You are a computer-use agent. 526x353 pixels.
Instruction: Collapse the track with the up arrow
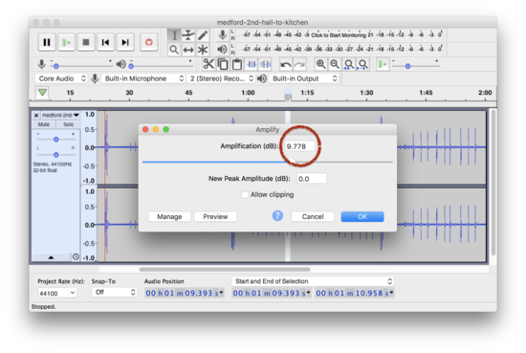point(51,257)
